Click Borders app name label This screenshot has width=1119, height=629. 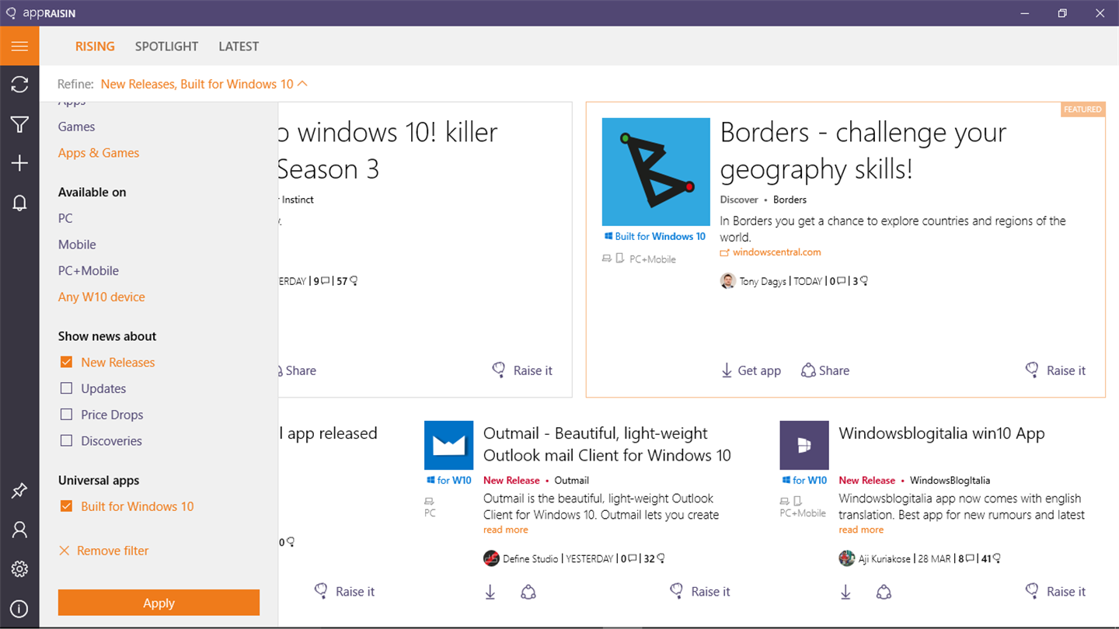click(x=790, y=200)
